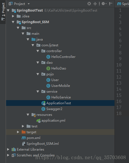Click the UserMobile class icon
This screenshot has width=129, height=163.
(48, 86)
